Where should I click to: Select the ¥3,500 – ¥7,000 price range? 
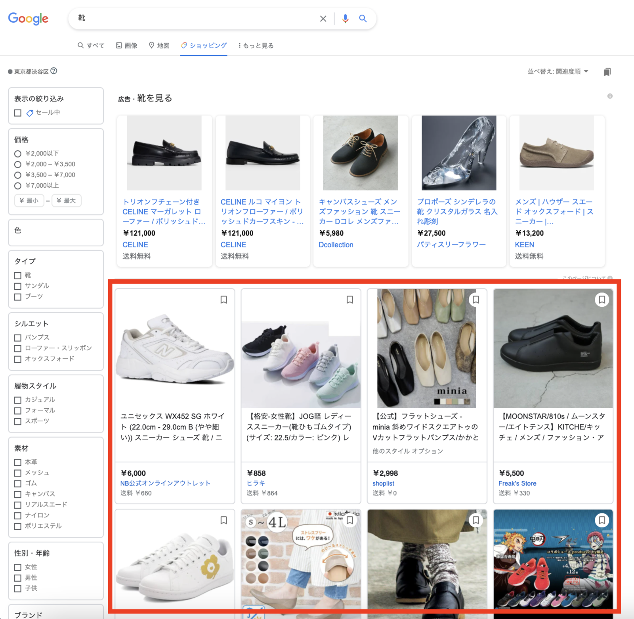tap(18, 175)
